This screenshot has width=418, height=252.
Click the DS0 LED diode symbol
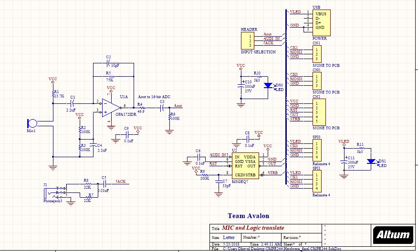268,86
